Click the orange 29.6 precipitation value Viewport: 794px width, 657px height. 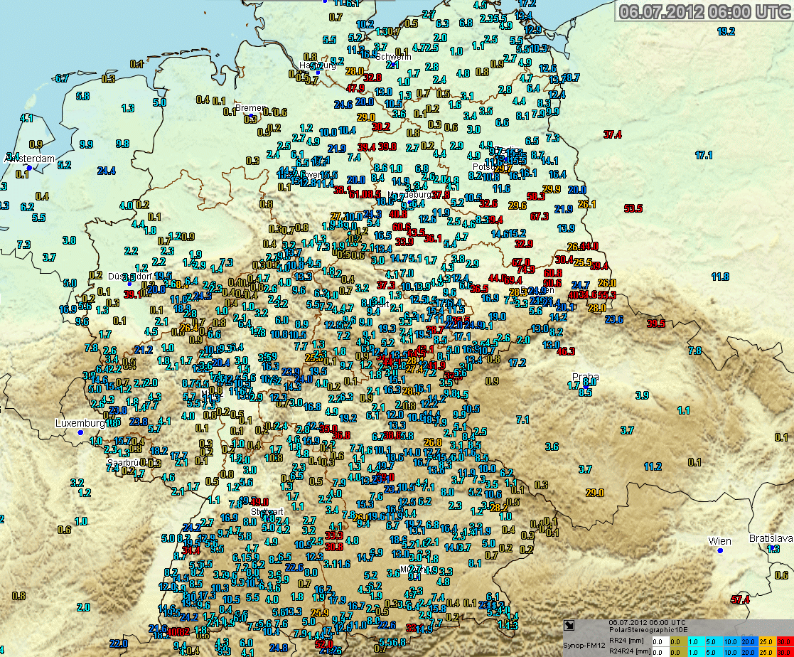[517, 205]
